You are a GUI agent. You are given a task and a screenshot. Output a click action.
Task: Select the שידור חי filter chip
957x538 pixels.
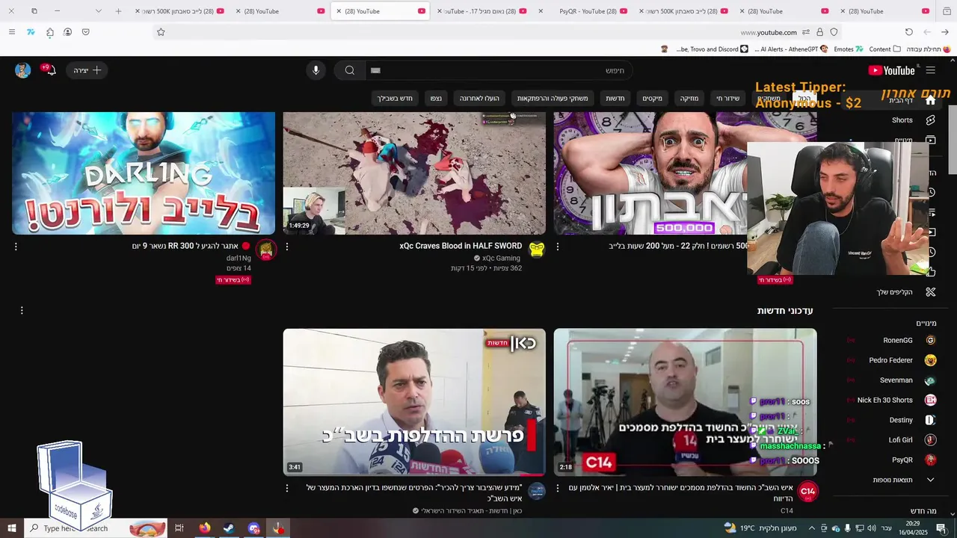(727, 99)
